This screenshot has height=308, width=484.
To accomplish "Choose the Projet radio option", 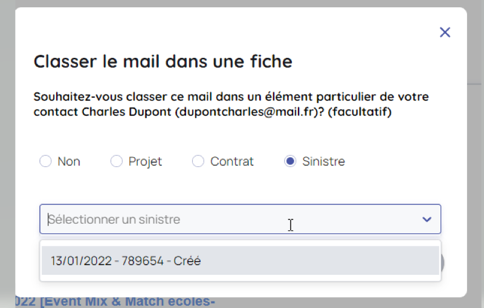I will (116, 162).
